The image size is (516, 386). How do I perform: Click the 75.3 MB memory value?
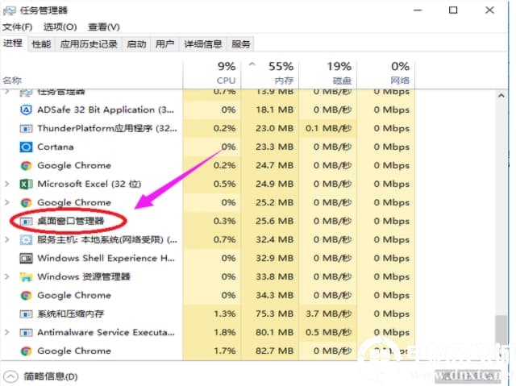[274, 314]
